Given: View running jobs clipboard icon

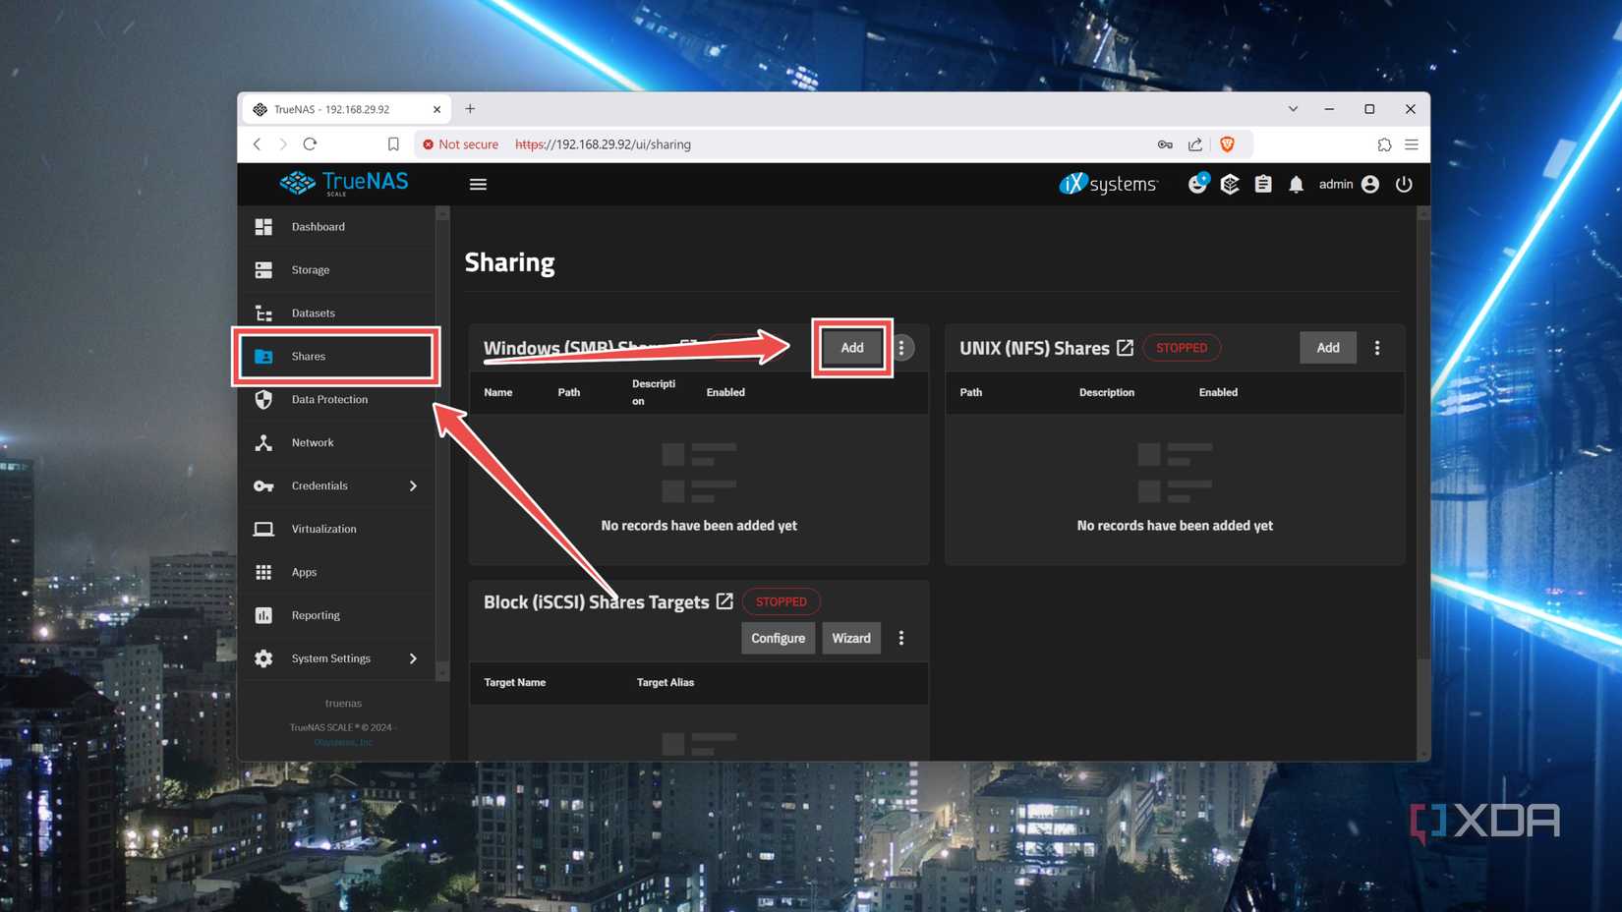Looking at the screenshot, I should click(x=1262, y=184).
